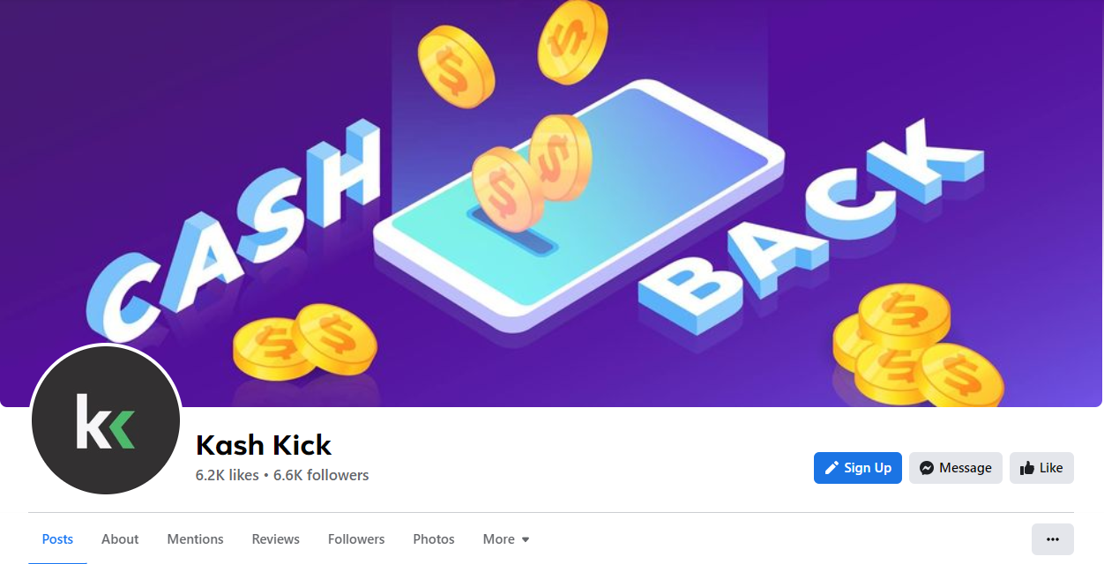Click the More dropdown arrow
The height and width of the screenshot is (564, 1104).
526,539
